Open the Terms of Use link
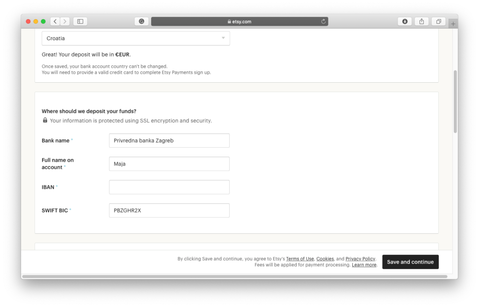The height and width of the screenshot is (307, 479). point(300,259)
